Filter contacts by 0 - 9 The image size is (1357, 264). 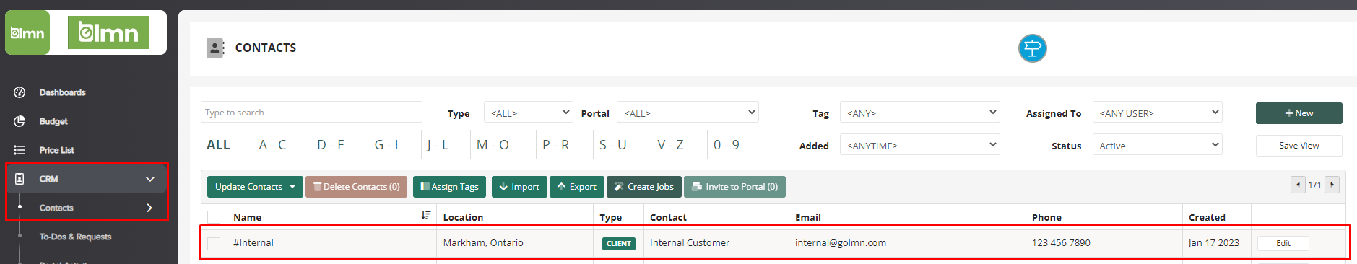click(x=727, y=145)
